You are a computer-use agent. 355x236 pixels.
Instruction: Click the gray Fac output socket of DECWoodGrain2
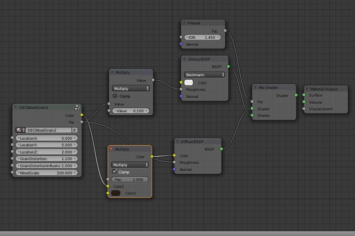[82, 122]
